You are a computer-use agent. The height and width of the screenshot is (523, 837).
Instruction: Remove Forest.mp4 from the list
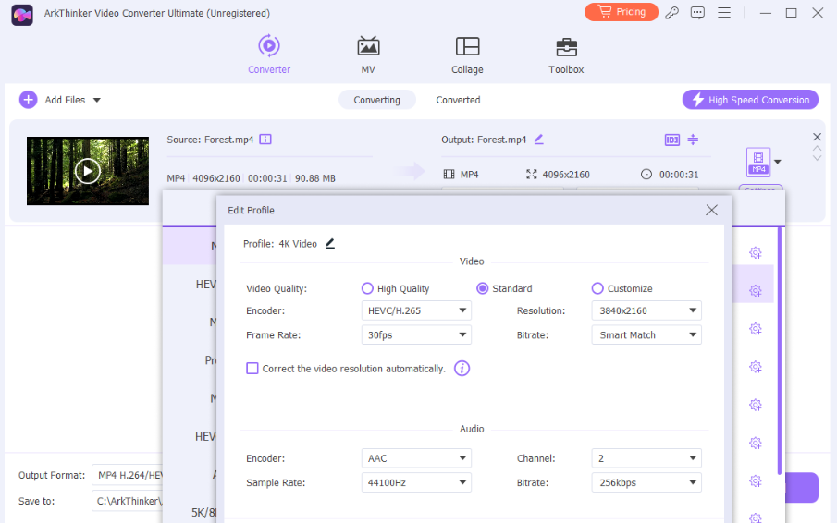pos(817,137)
